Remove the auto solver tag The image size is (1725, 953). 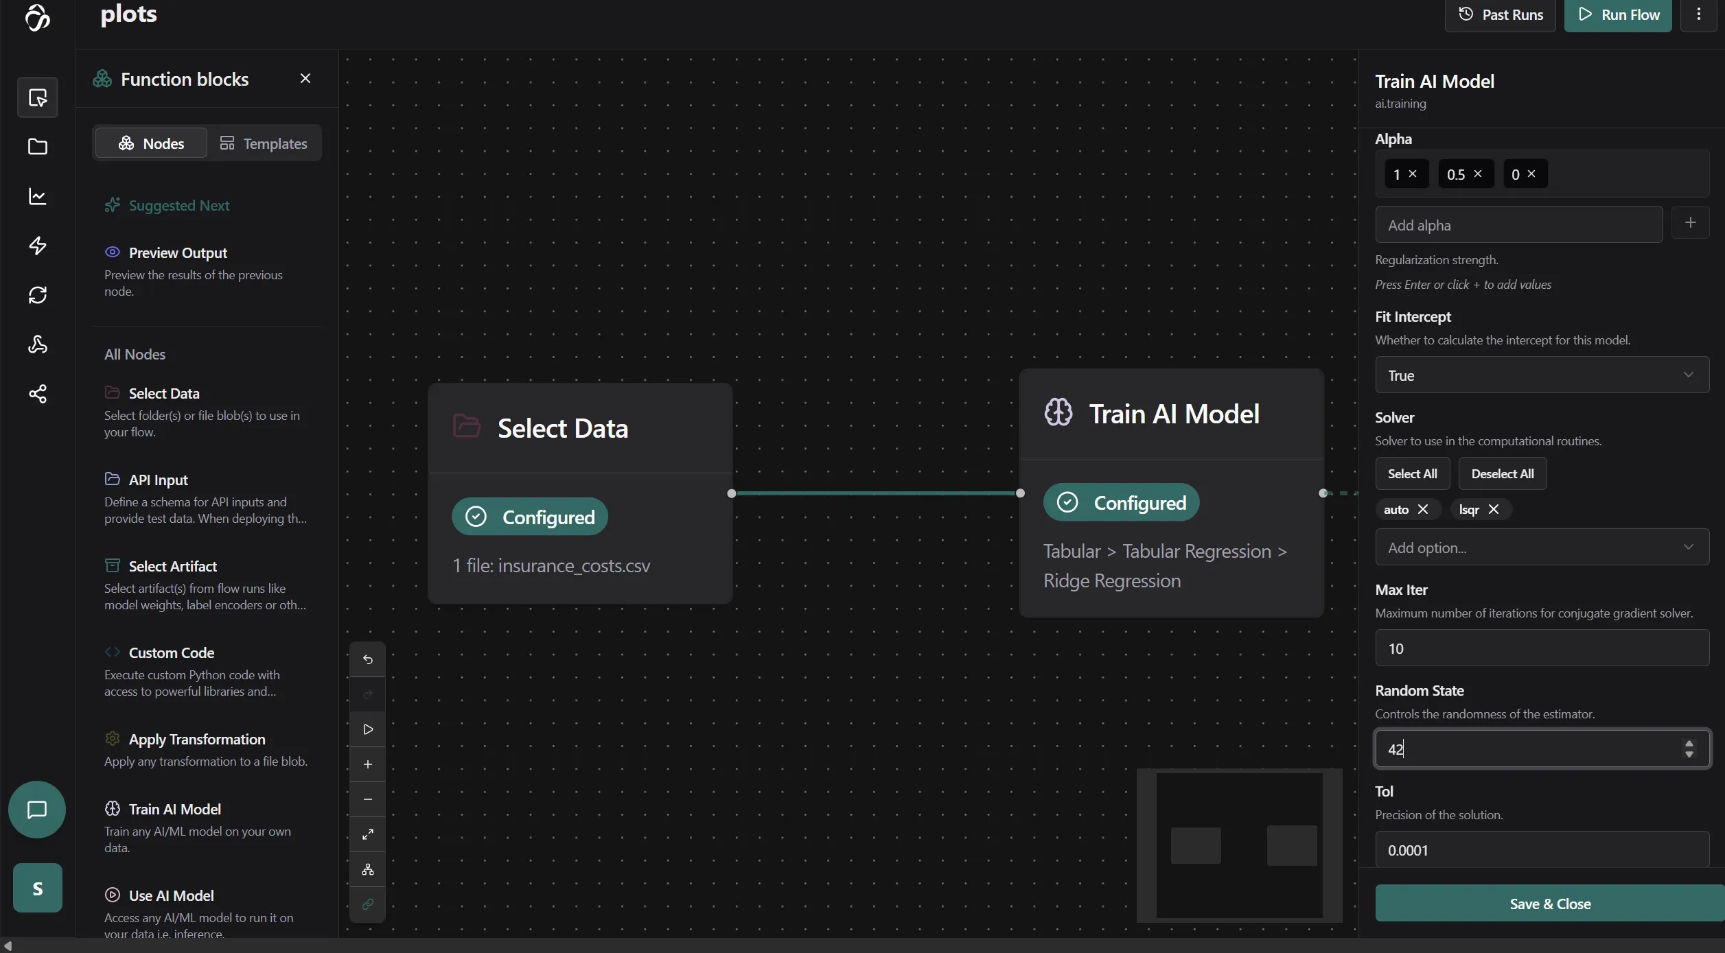coord(1423,509)
